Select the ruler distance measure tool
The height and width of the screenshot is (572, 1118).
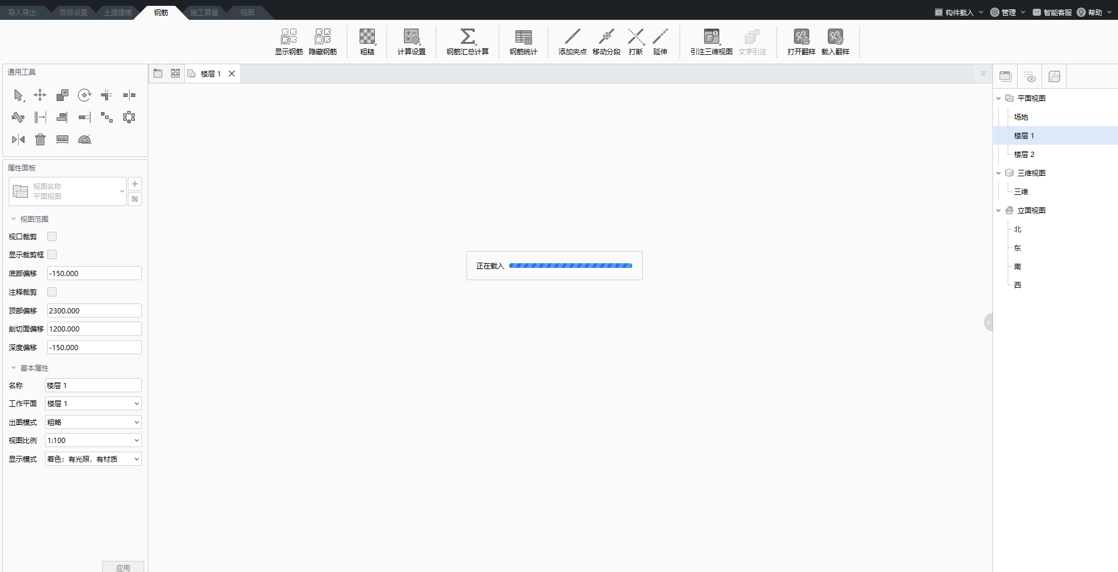(x=62, y=139)
